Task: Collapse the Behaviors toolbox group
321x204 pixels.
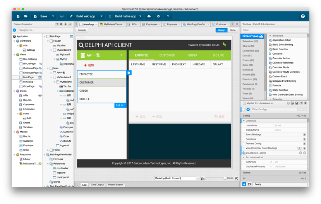Action: (x=270, y=36)
